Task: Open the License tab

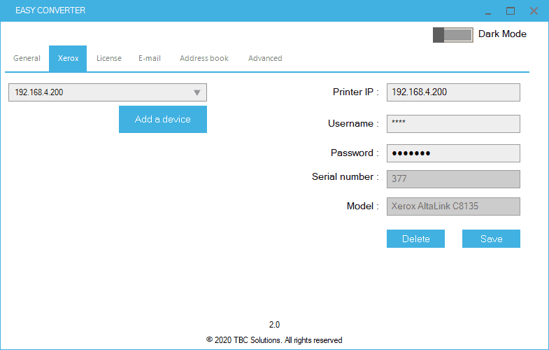Action: (x=109, y=58)
